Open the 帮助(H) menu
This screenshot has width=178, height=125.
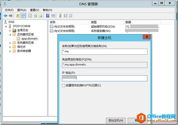(x=48, y=10)
